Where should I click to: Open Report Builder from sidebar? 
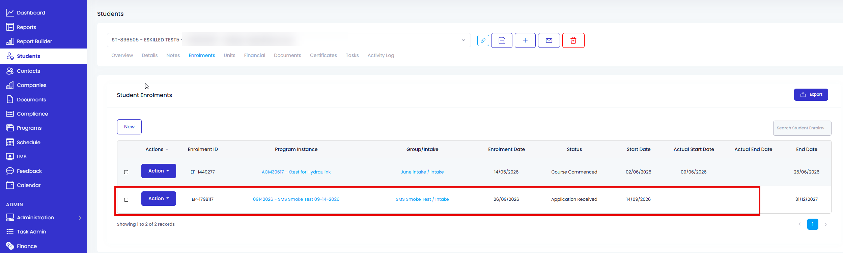34,41
